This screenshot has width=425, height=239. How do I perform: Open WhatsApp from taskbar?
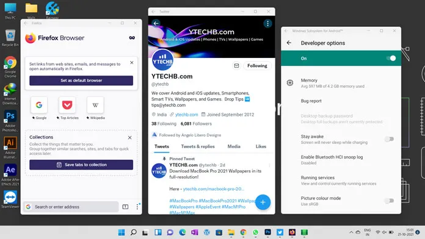point(256,232)
